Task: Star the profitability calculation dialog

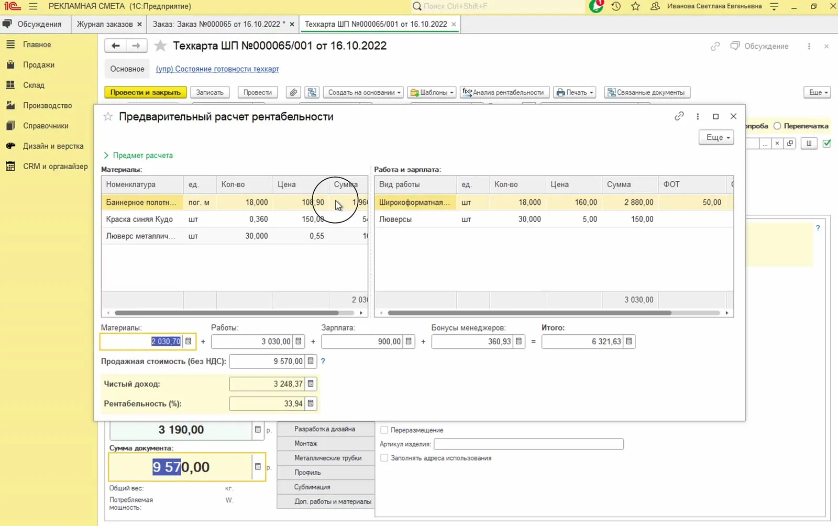Action: (x=108, y=116)
